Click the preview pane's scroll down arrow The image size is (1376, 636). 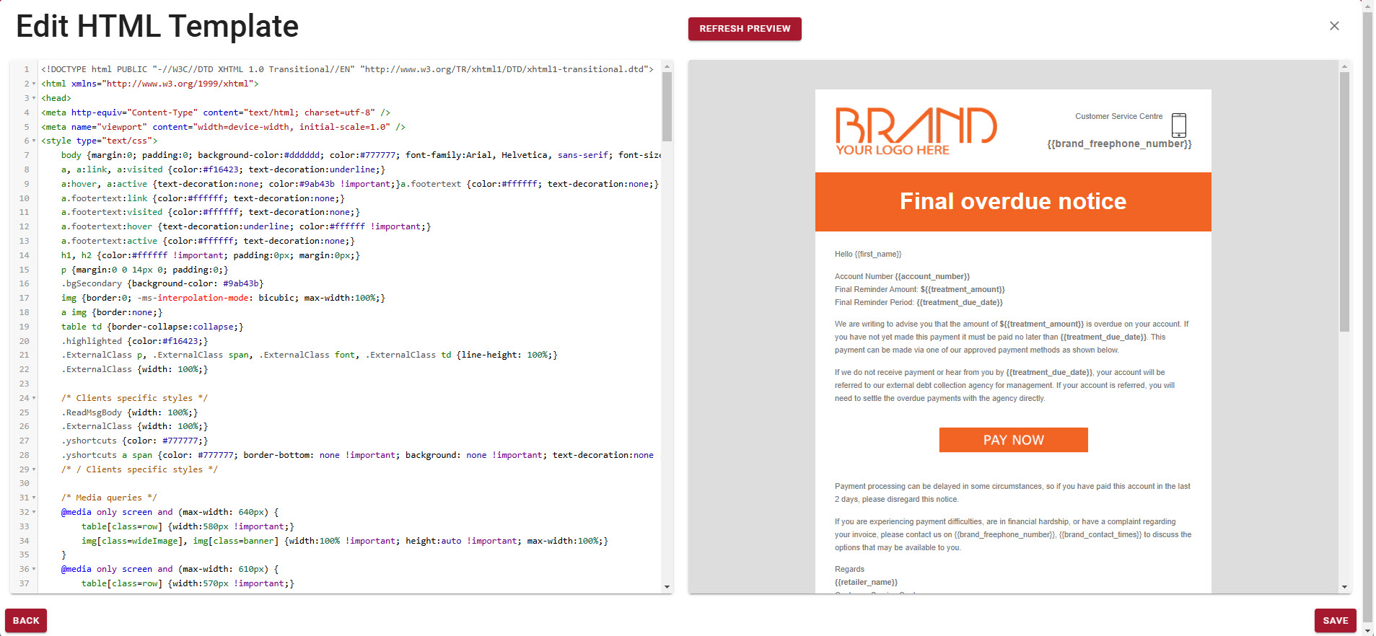click(x=1344, y=587)
